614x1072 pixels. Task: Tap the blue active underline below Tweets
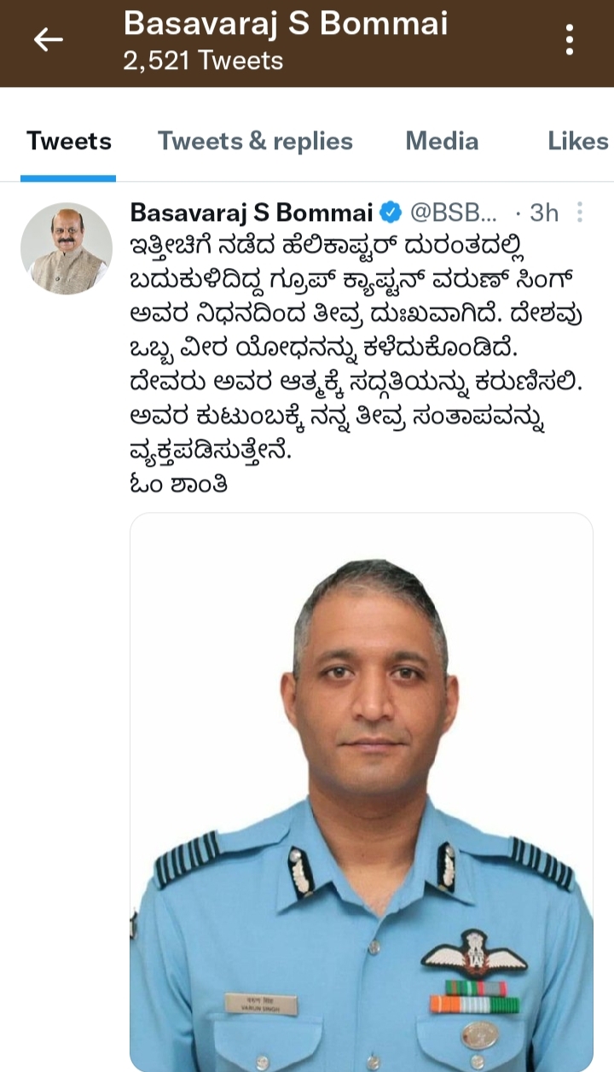pyautogui.click(x=68, y=178)
